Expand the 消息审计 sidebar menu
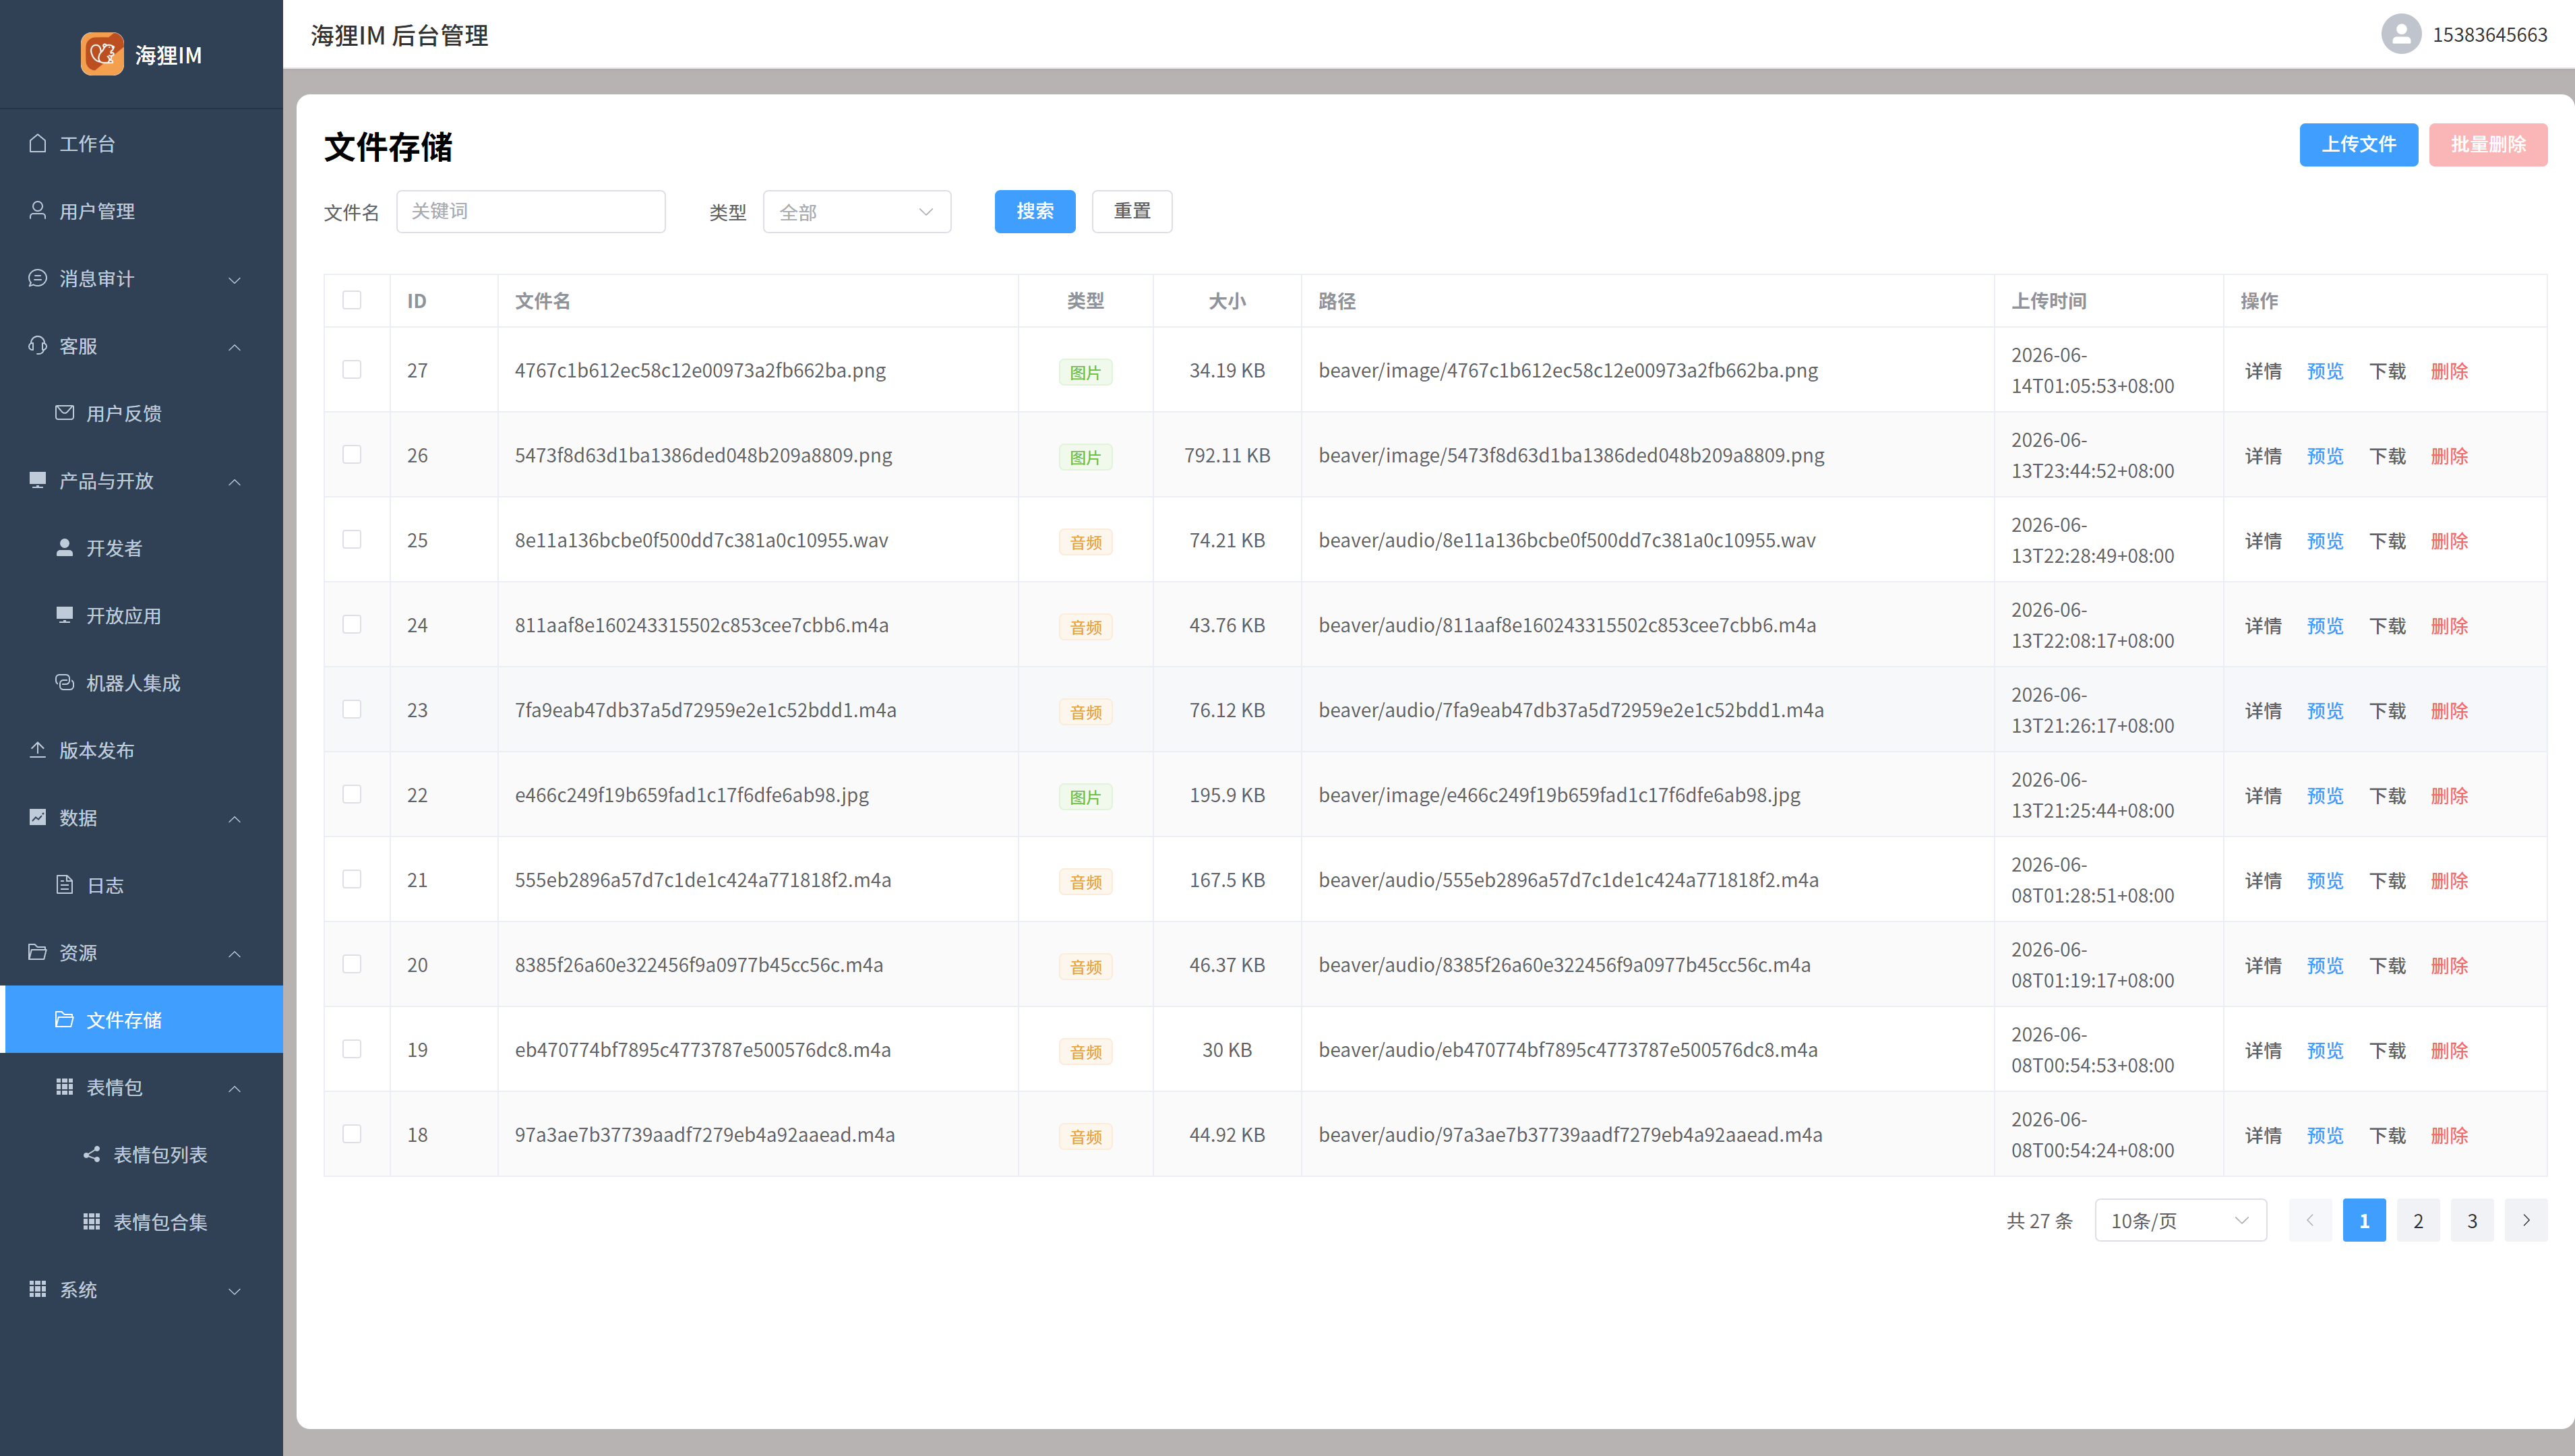The height and width of the screenshot is (1456, 2575). [142, 278]
